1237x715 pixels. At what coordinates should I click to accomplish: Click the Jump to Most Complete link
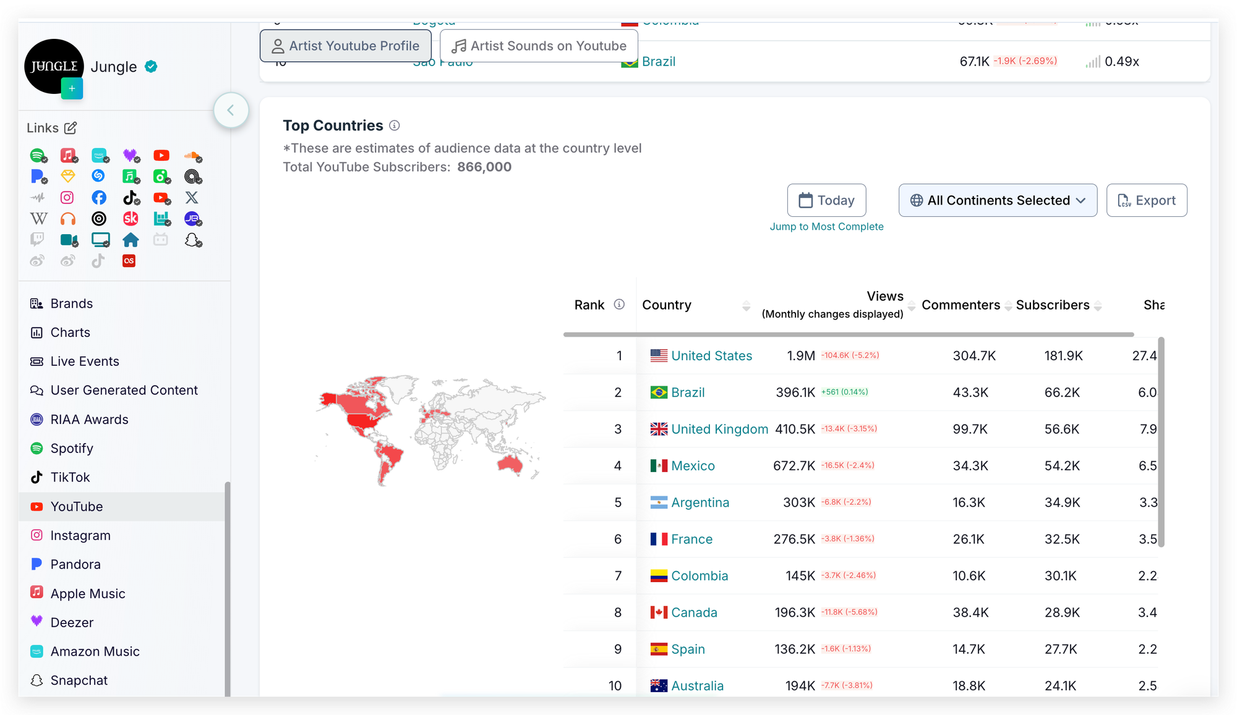[826, 227]
